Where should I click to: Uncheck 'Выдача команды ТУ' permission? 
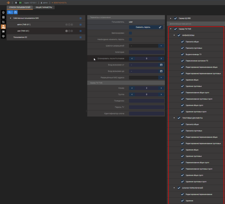[182, 54]
